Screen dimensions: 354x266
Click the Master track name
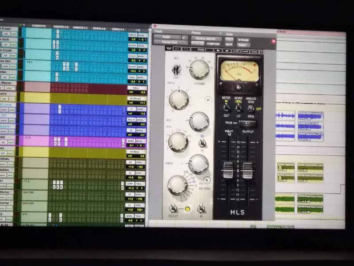point(6,83)
